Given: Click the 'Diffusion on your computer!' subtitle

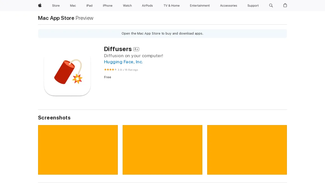Looking at the screenshot, I should pos(134,56).
